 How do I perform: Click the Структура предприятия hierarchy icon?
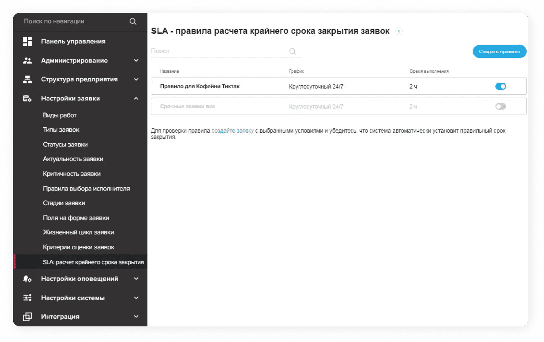click(x=27, y=79)
